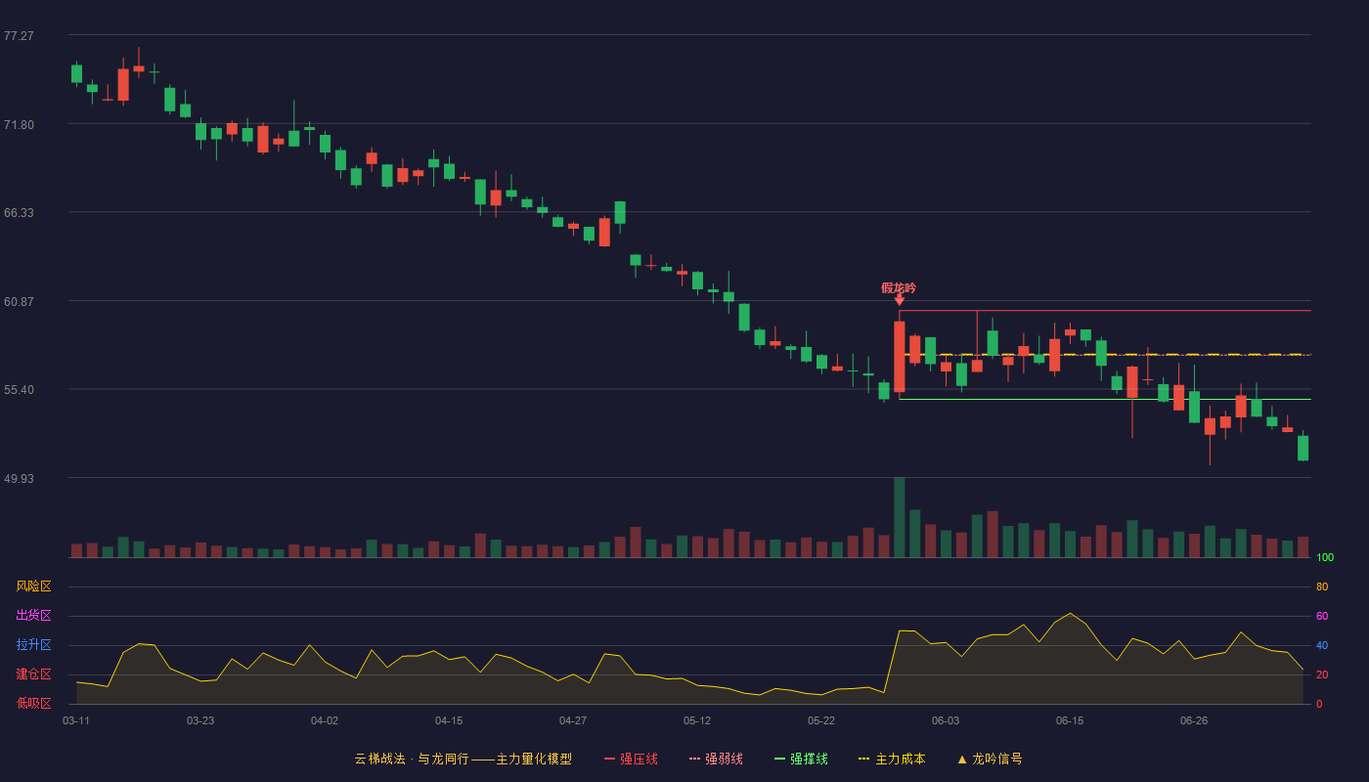Image resolution: width=1369 pixels, height=782 pixels.
Task: Click the 06-03 date axis label
Action: [946, 720]
